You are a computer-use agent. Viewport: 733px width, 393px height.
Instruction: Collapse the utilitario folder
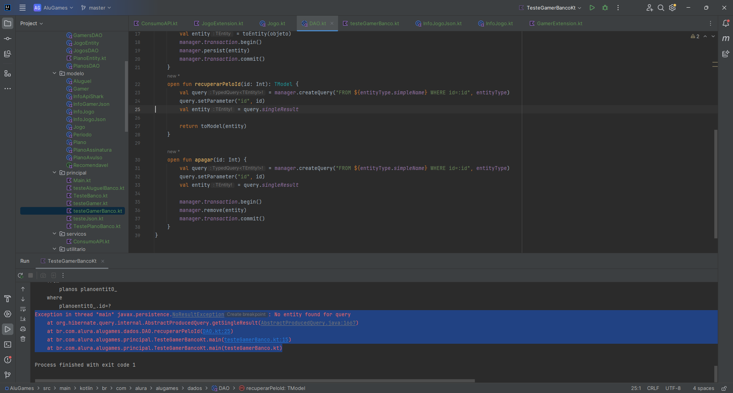pyautogui.click(x=54, y=249)
